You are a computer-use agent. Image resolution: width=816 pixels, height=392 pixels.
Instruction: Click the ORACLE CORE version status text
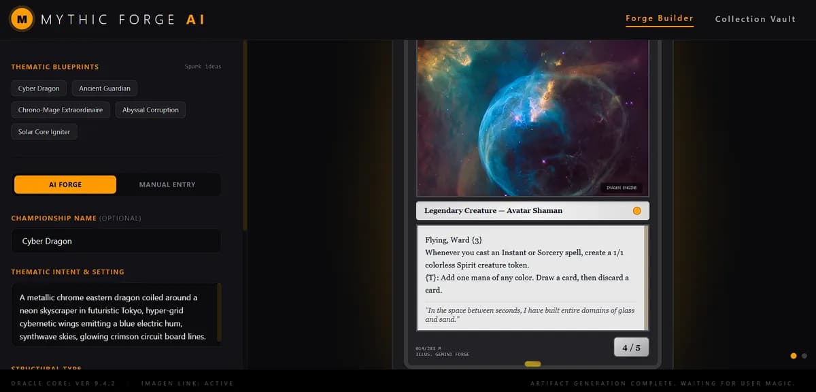coord(63,383)
